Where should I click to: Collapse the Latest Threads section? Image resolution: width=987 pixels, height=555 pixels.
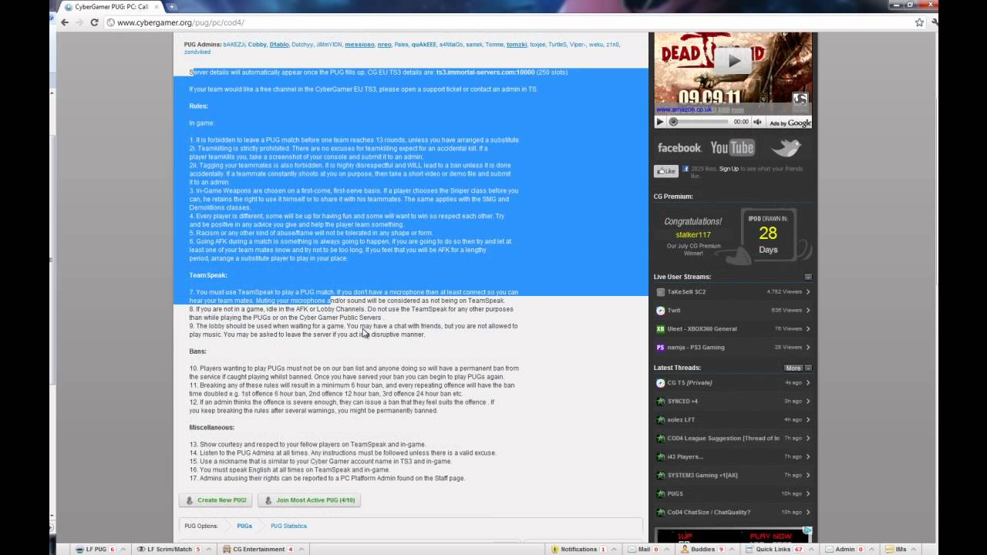tap(808, 368)
